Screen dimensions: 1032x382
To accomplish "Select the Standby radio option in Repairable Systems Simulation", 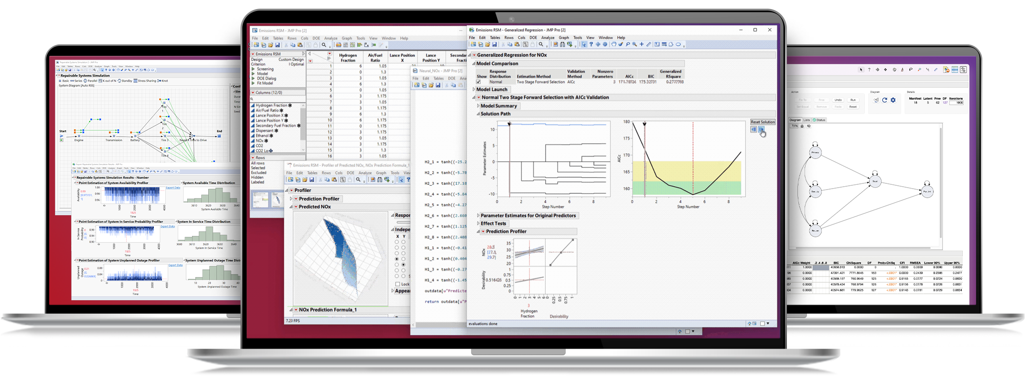I will (x=125, y=81).
